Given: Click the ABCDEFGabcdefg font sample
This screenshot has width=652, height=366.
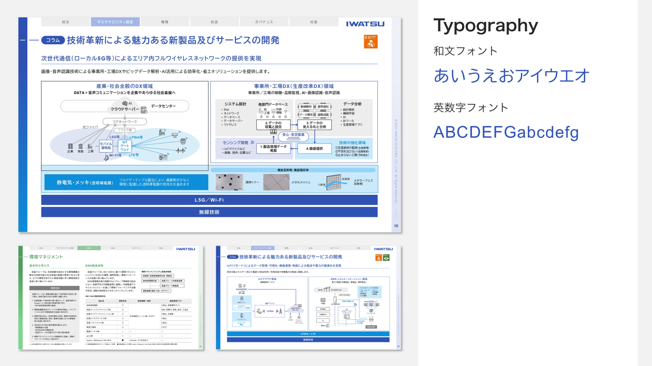Looking at the screenshot, I should point(506,132).
